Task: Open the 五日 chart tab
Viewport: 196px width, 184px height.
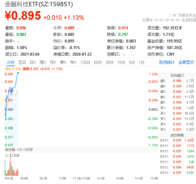Action: pyautogui.click(x=22, y=62)
